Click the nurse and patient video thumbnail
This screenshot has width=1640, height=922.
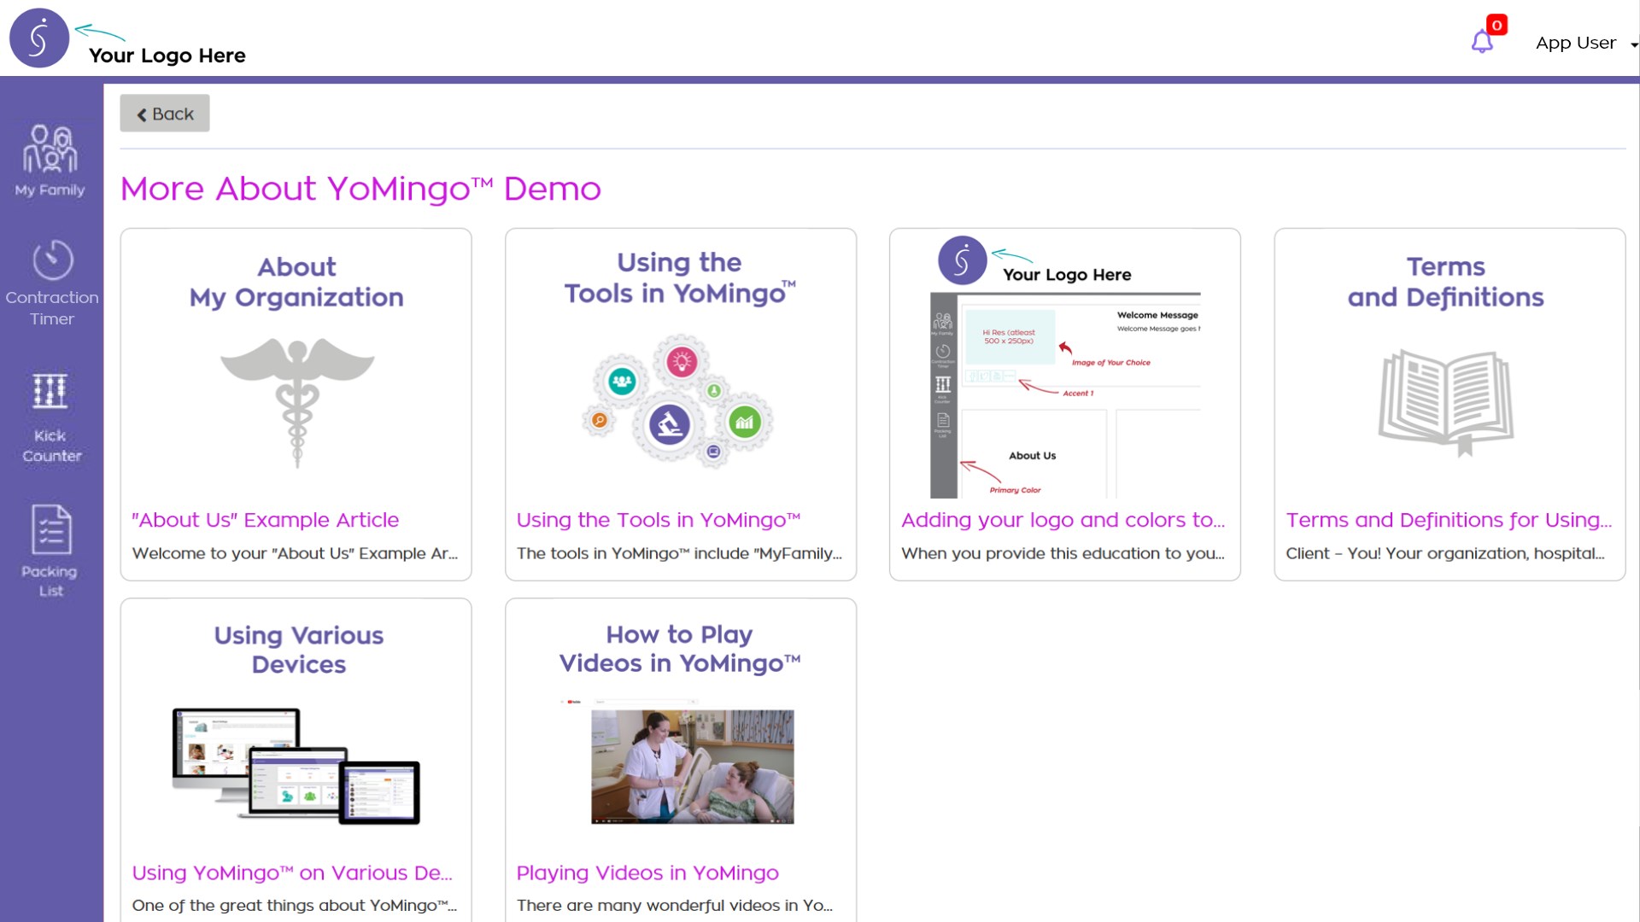point(692,766)
